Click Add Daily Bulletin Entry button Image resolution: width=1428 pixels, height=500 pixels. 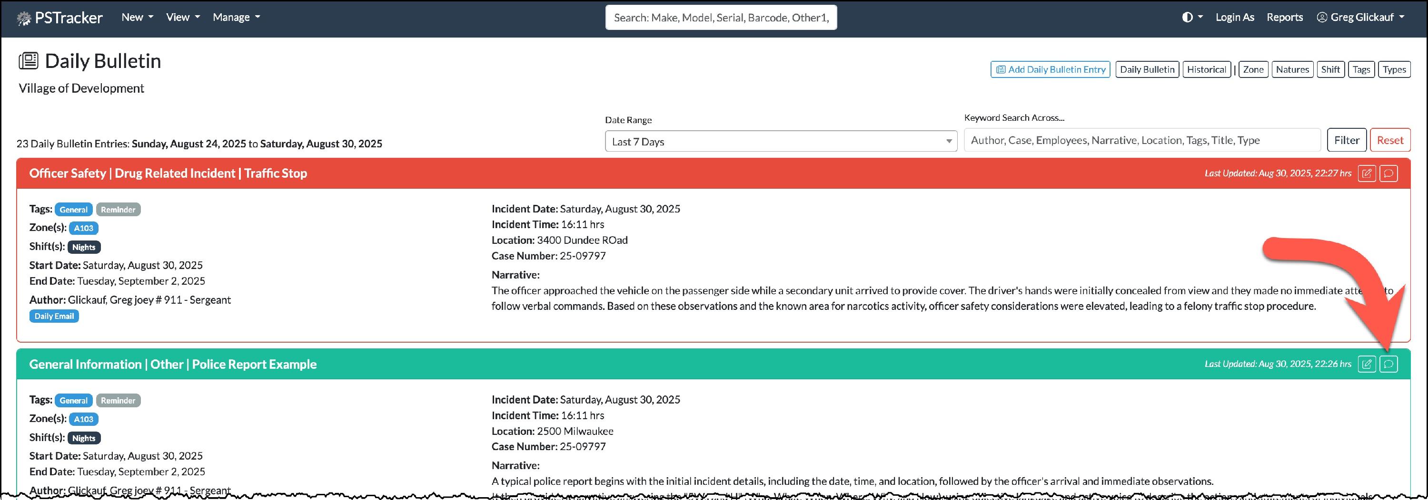pos(1051,69)
